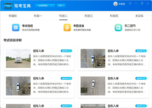The width and height of the screenshot is (152, 108).
Task: Open the front-view white car thumbnail
Action: click(x=18, y=58)
